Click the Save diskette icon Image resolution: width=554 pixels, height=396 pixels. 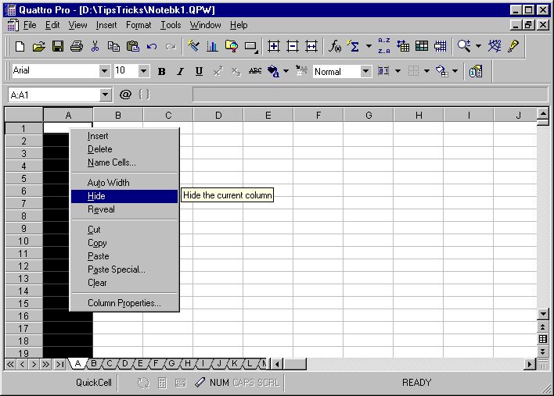(58, 46)
